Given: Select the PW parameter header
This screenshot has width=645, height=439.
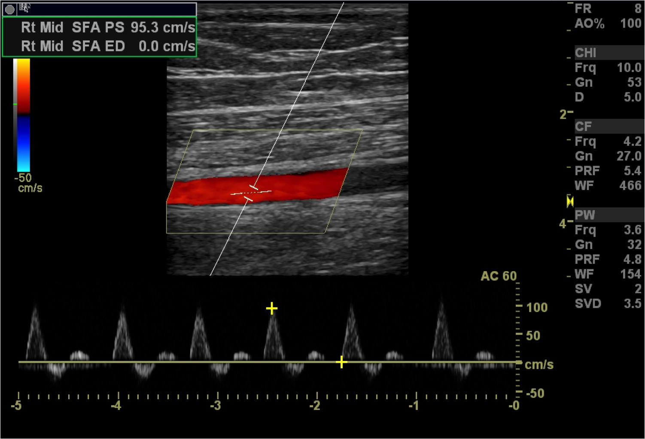Looking at the screenshot, I should (x=585, y=215).
